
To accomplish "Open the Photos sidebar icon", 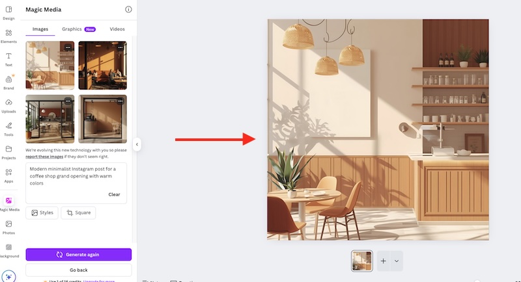I will coord(8,224).
